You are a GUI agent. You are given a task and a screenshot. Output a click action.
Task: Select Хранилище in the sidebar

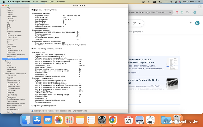pyautogui.click(x=11, y=57)
